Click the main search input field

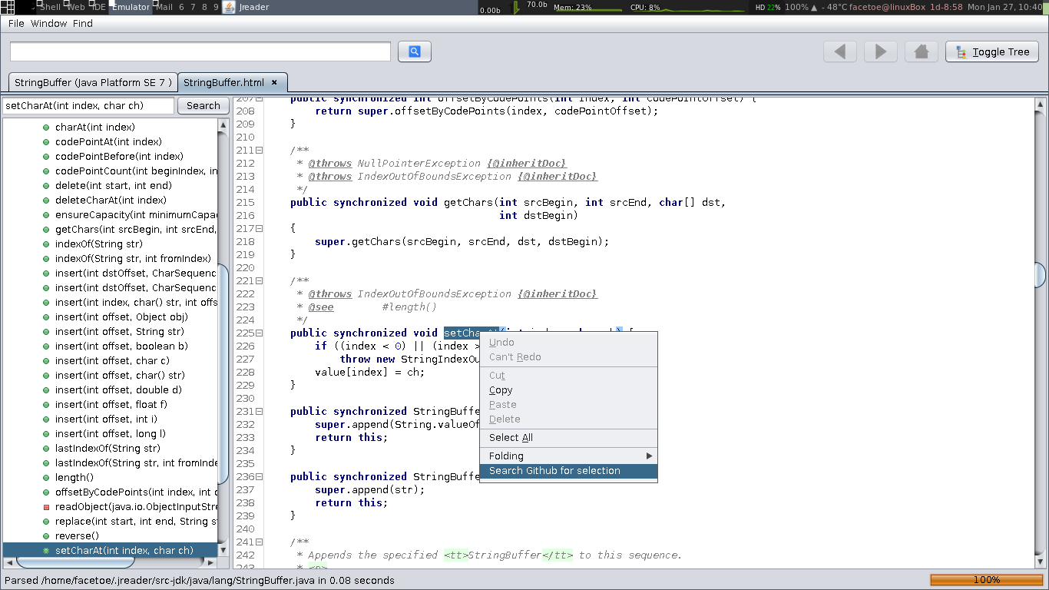click(200, 51)
